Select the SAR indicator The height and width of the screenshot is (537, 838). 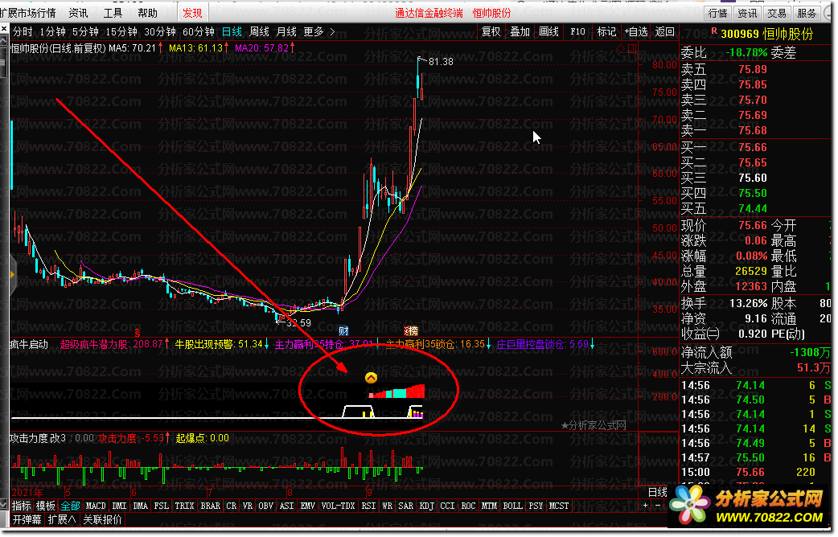(x=405, y=506)
